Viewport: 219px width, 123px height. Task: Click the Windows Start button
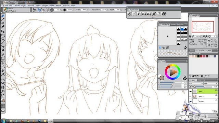click(4, 121)
